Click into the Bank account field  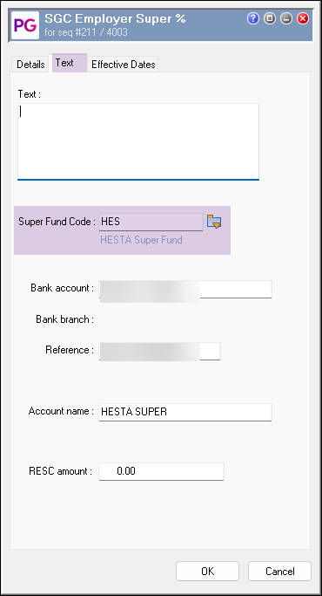click(x=185, y=289)
